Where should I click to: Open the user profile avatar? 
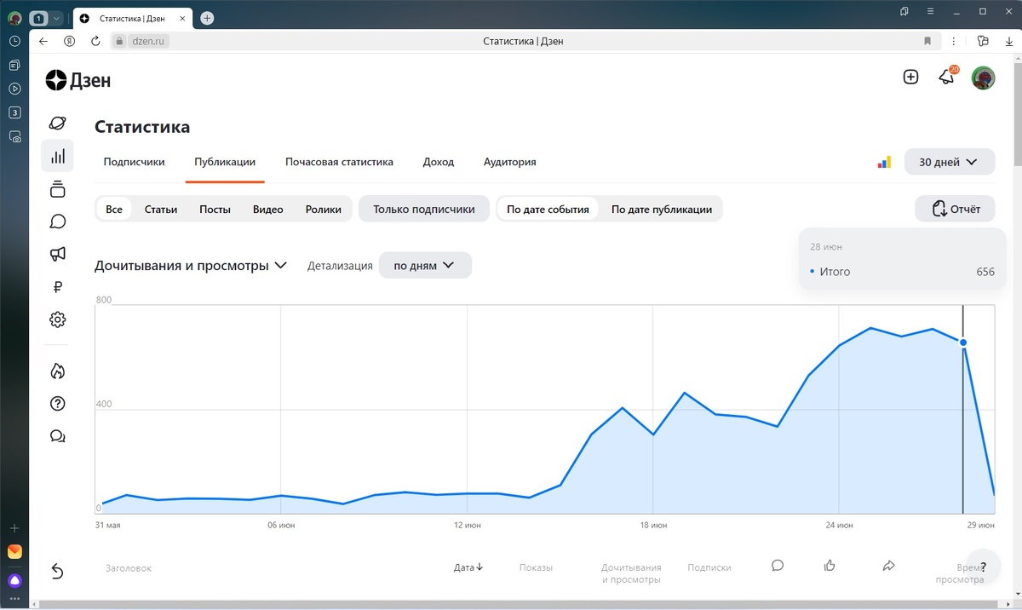point(984,78)
